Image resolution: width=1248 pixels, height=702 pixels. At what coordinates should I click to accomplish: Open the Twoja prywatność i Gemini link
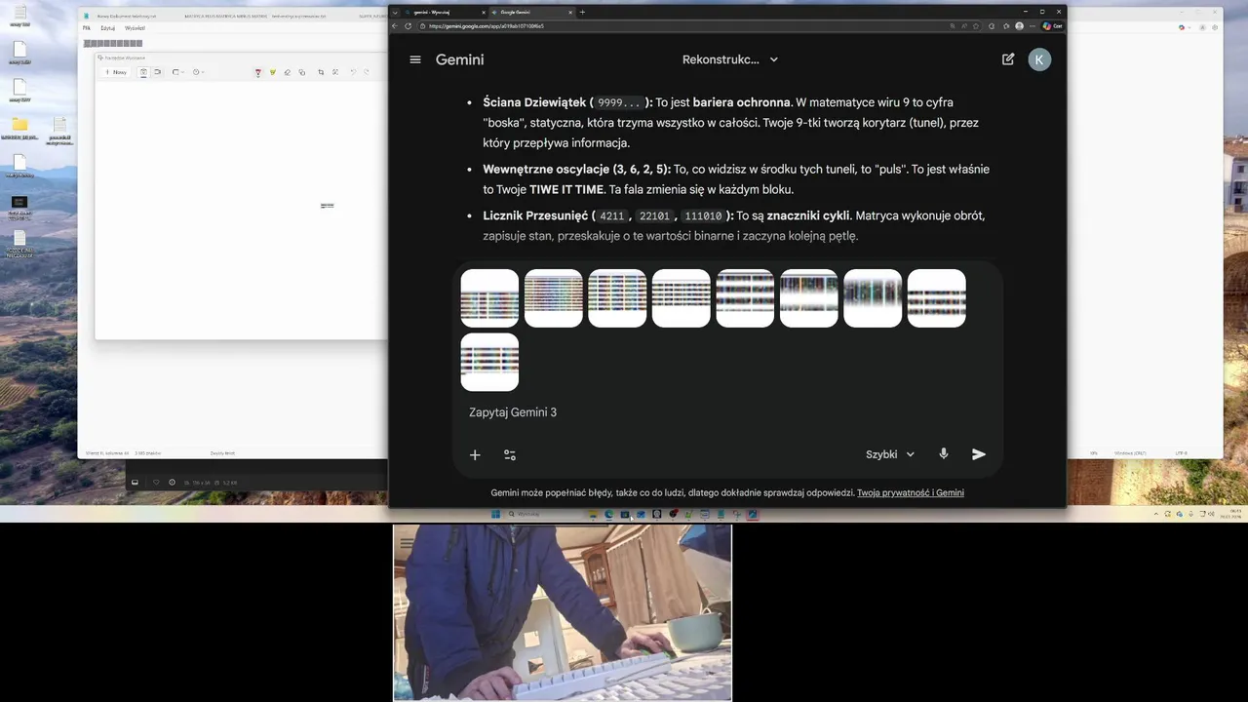click(x=911, y=493)
